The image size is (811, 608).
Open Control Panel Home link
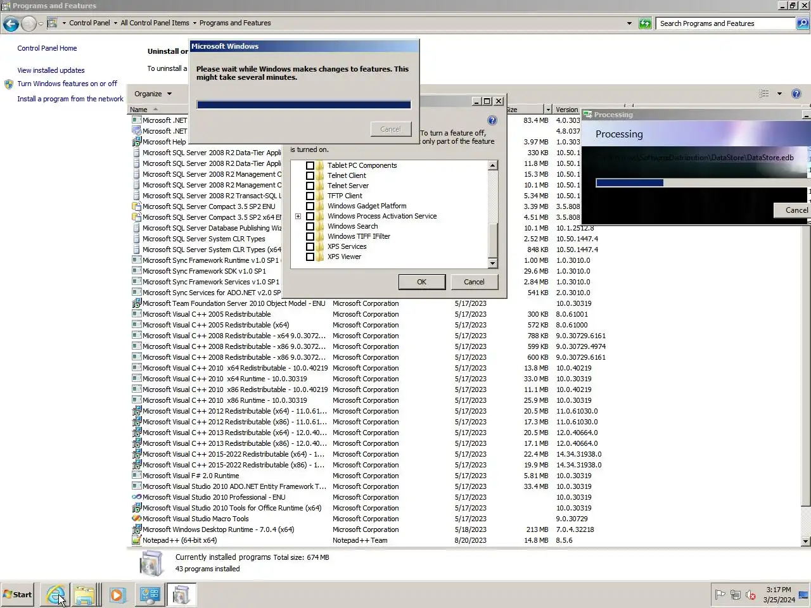pos(47,48)
